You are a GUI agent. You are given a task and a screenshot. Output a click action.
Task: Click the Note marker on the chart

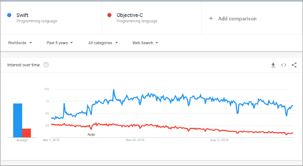(91, 134)
